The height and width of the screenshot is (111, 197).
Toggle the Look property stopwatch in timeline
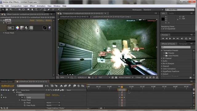coord(22,97)
